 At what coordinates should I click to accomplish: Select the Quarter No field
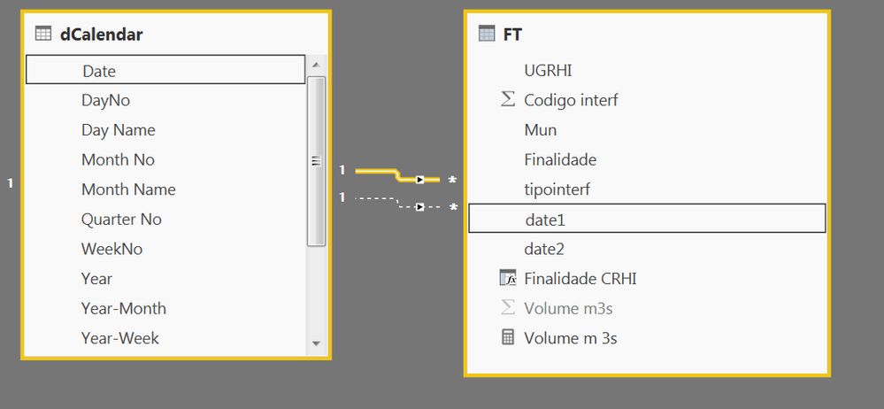coord(165,219)
